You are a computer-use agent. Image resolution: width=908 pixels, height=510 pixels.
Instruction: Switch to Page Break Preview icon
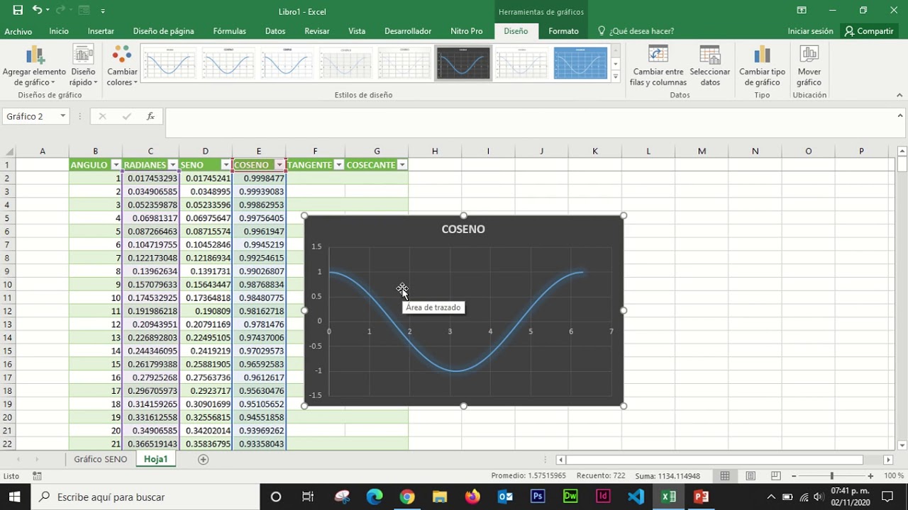(776, 476)
